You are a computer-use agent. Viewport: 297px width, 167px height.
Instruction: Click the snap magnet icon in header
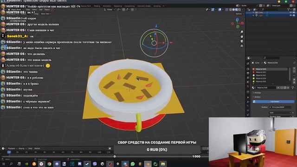123,9
